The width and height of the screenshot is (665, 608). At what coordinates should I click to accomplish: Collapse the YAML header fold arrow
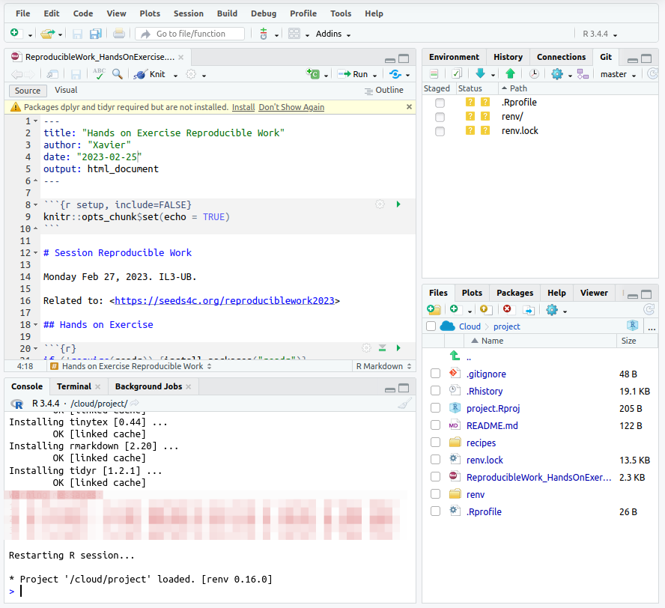click(36, 121)
